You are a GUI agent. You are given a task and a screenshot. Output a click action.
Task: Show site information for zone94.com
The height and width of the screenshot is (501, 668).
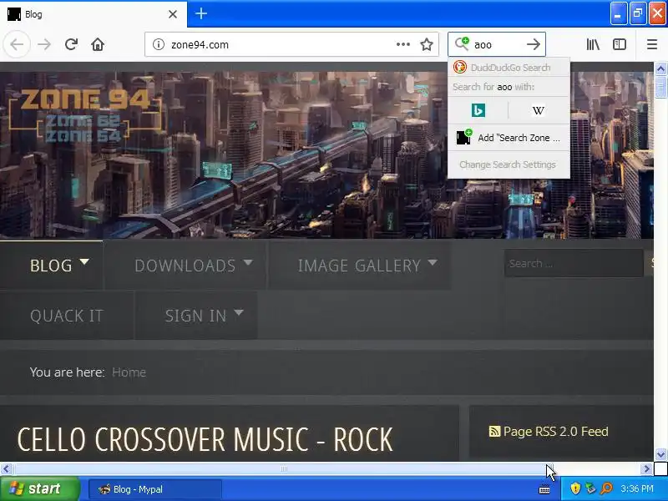pos(159,44)
